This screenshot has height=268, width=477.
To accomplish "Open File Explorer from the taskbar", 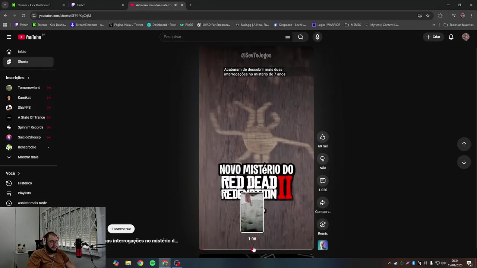I will [x=128, y=263].
